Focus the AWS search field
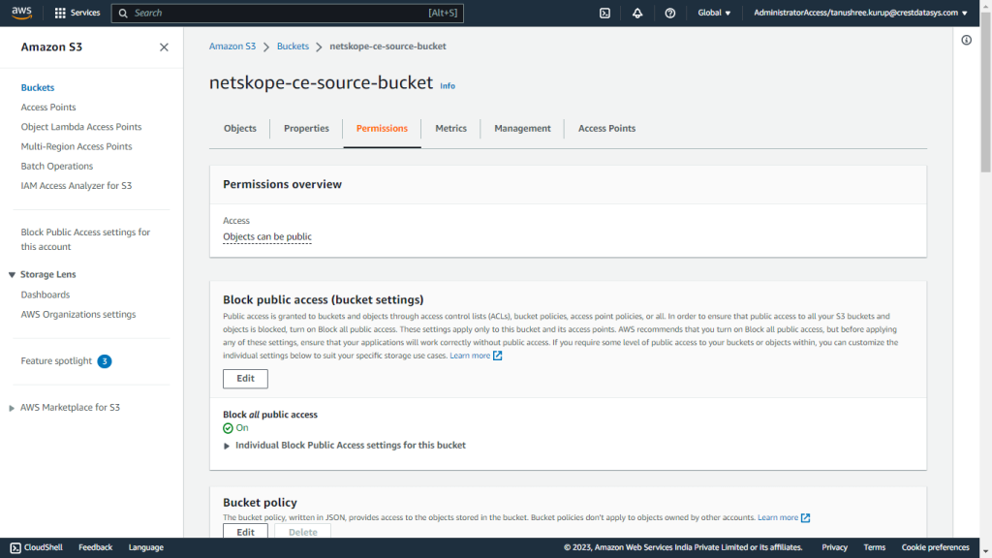This screenshot has width=992, height=558. (287, 13)
